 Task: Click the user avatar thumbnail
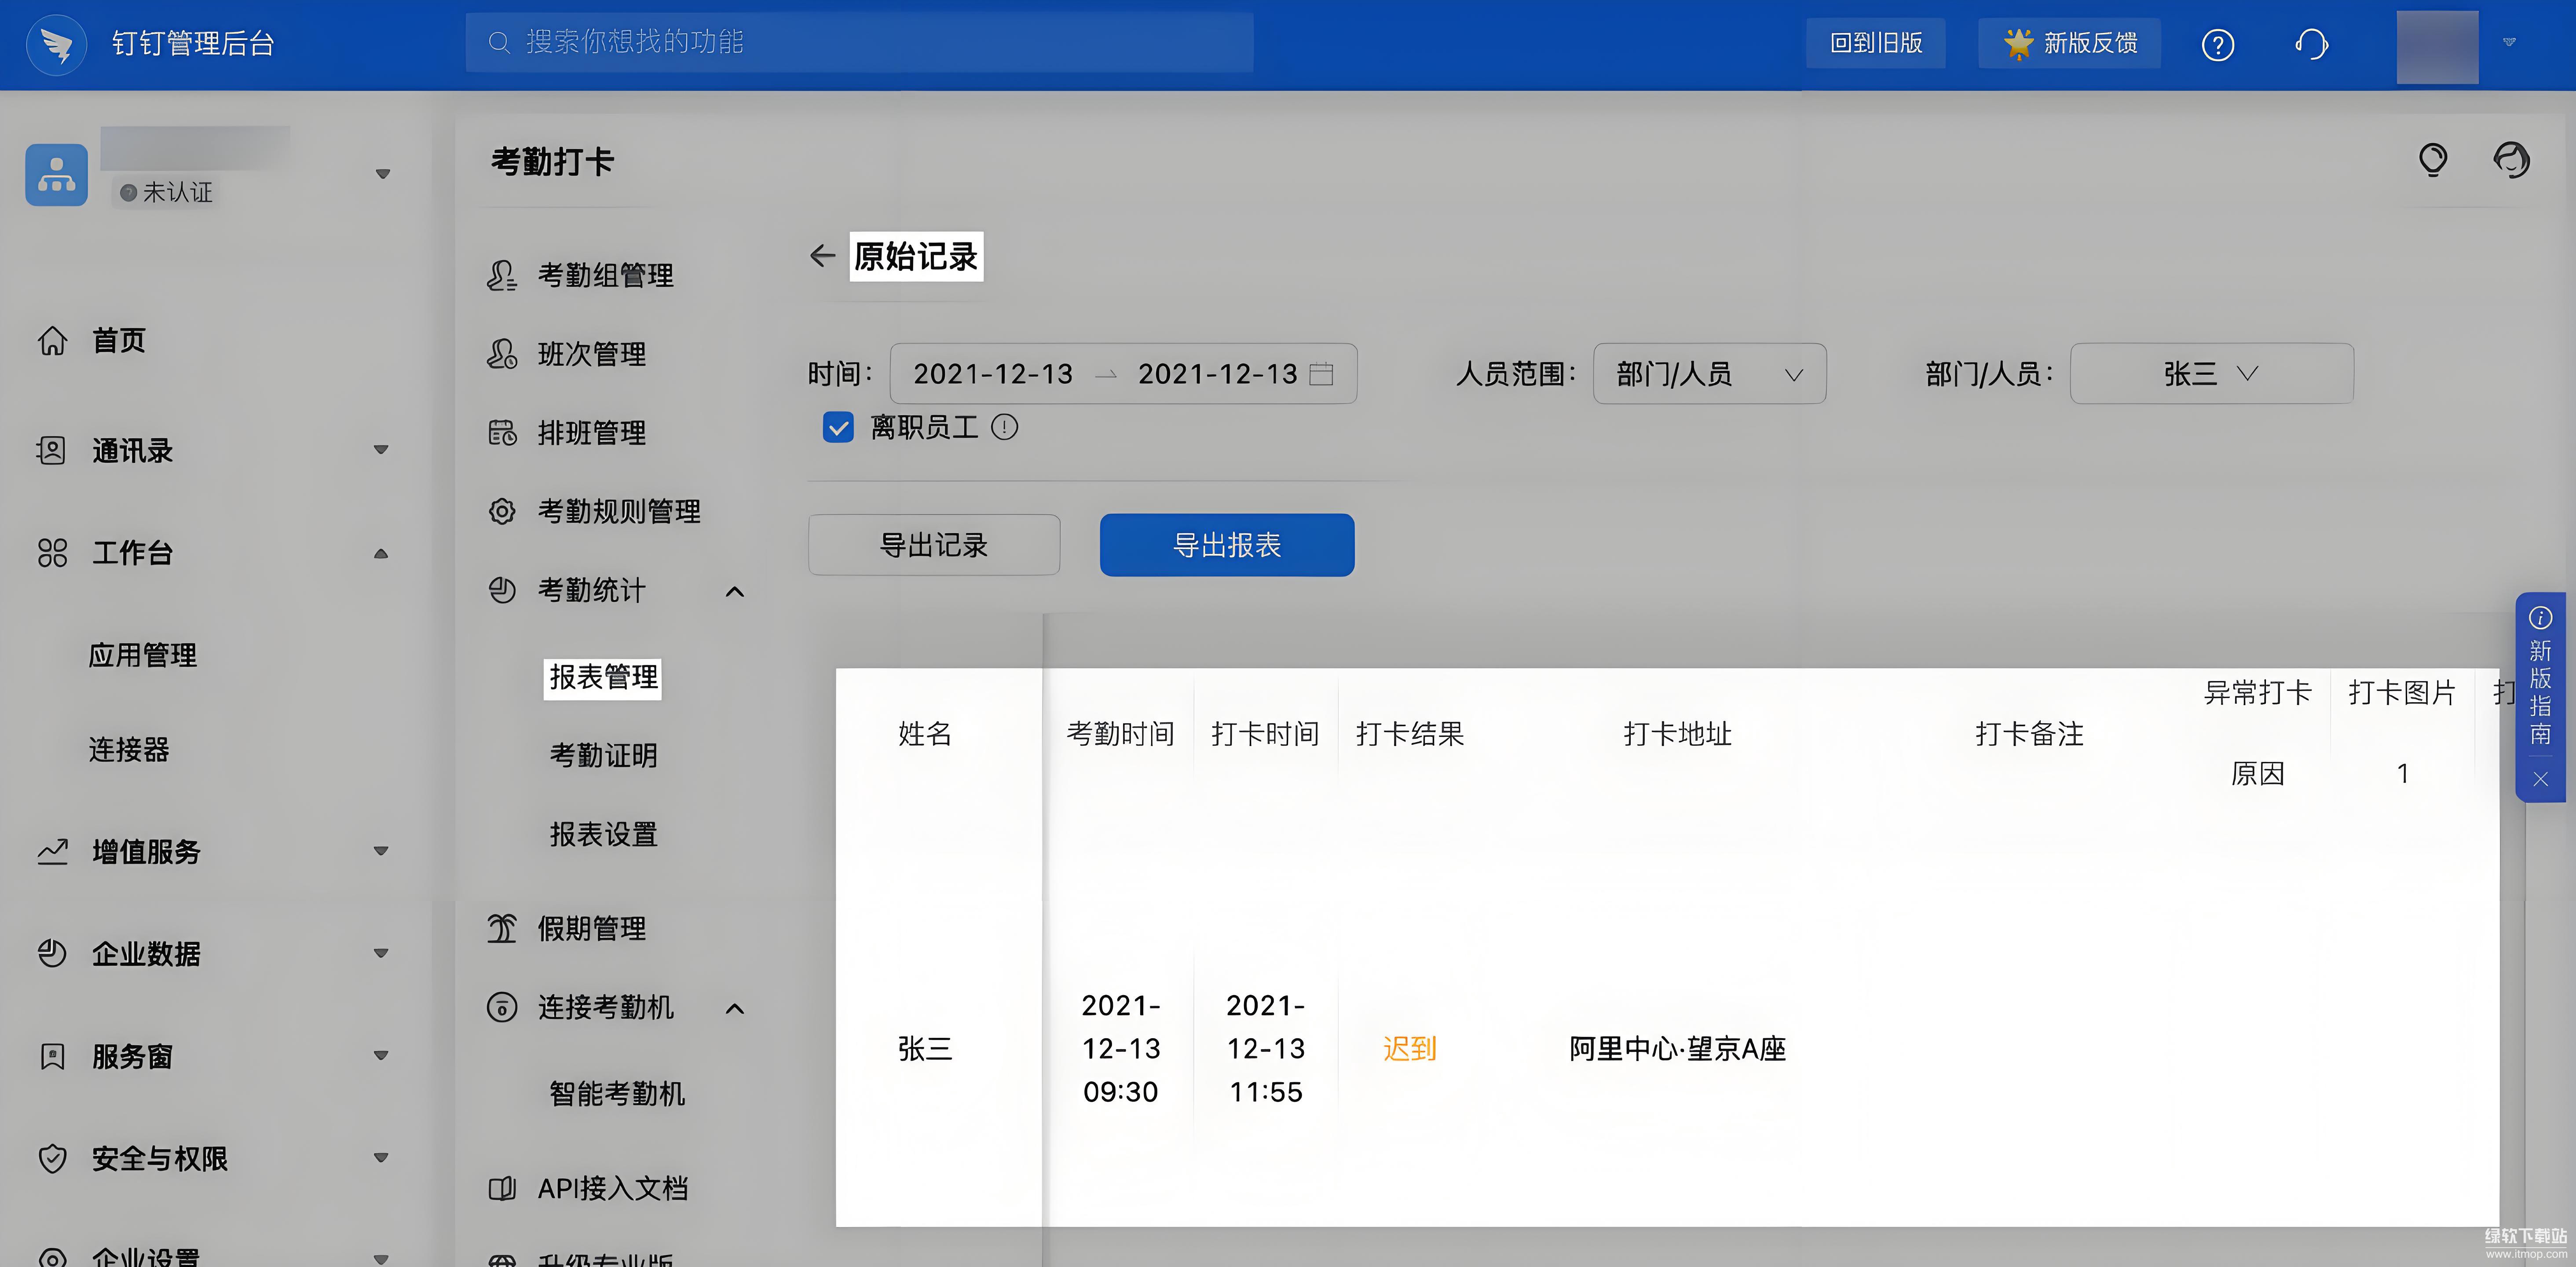coord(2437,46)
